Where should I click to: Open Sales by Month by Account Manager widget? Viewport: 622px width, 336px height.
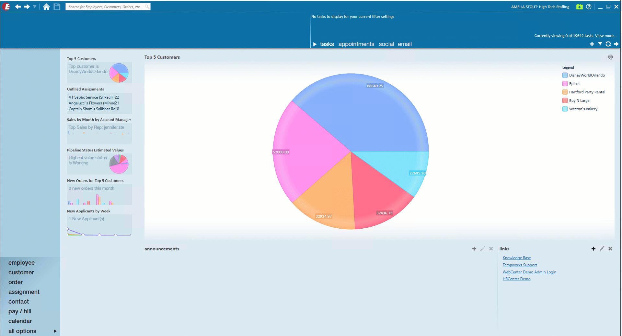point(99,134)
